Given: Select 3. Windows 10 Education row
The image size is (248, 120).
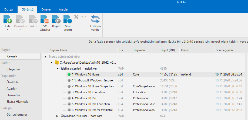Looking at the screenshot, I should (x=156, y=92).
